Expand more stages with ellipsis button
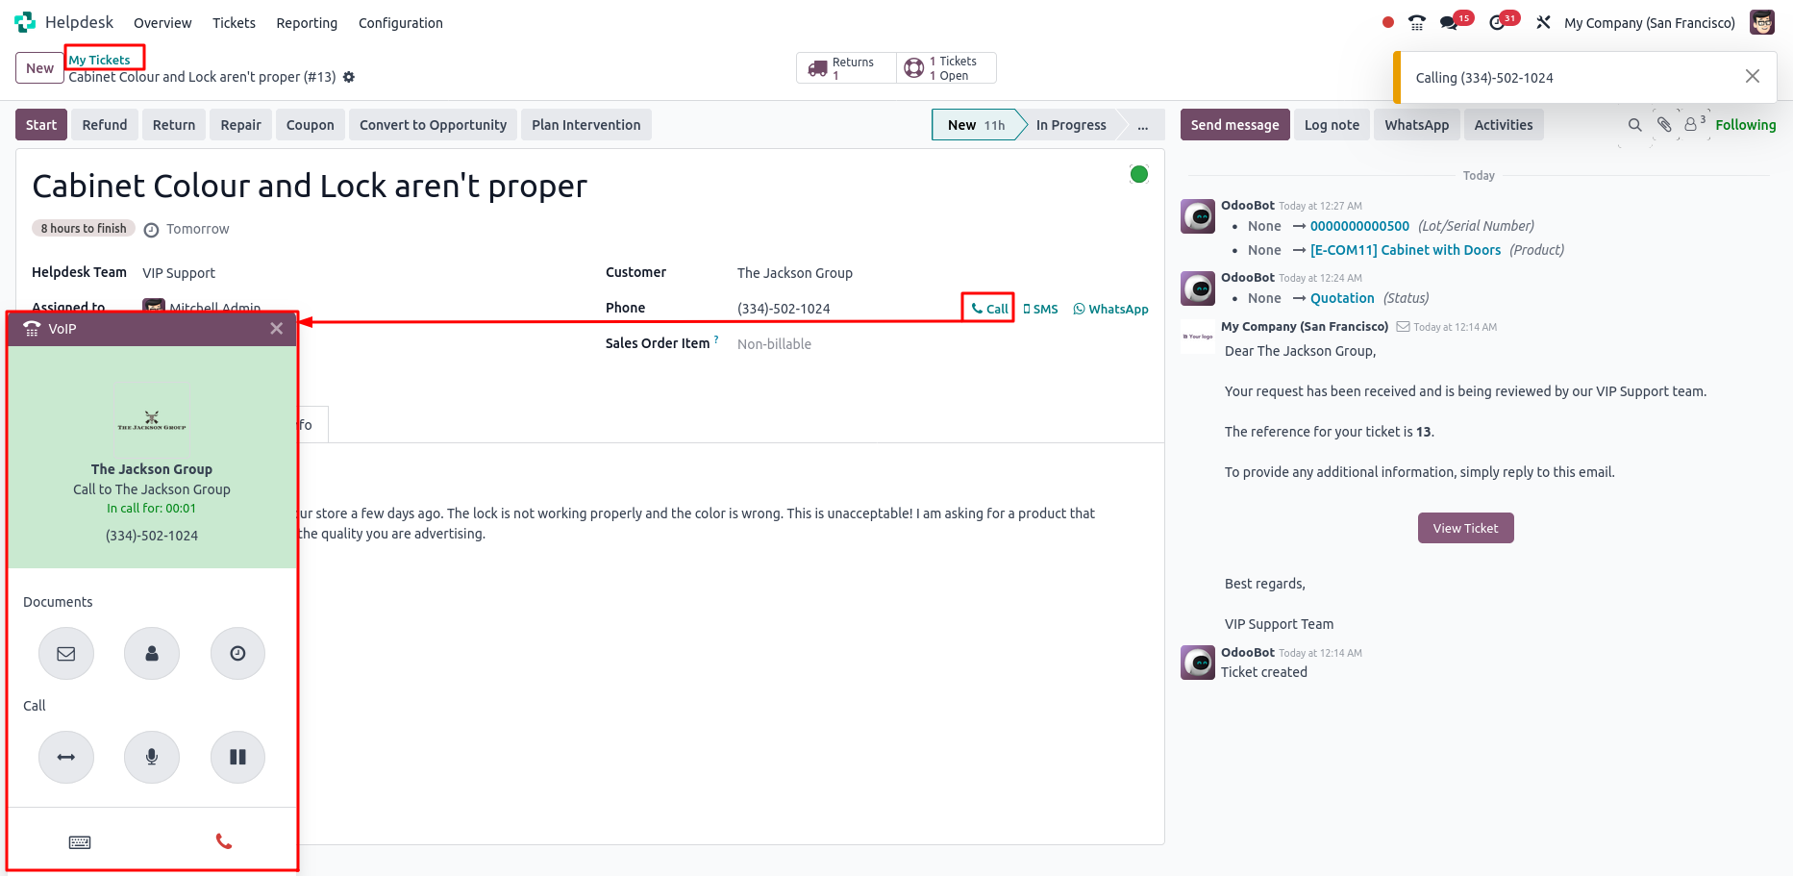1793x876 pixels. tap(1142, 125)
